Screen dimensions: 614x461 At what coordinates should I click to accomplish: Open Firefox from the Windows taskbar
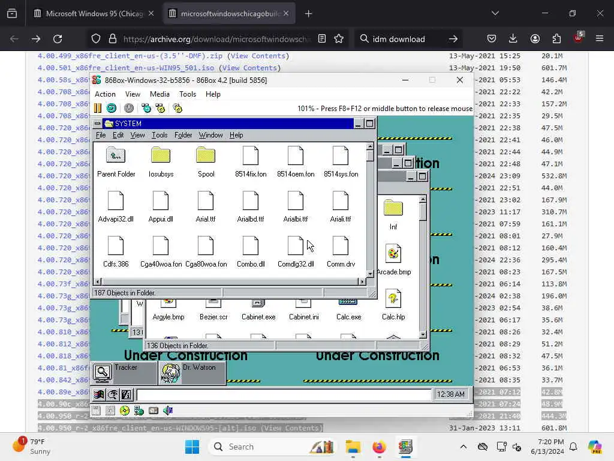(379, 447)
